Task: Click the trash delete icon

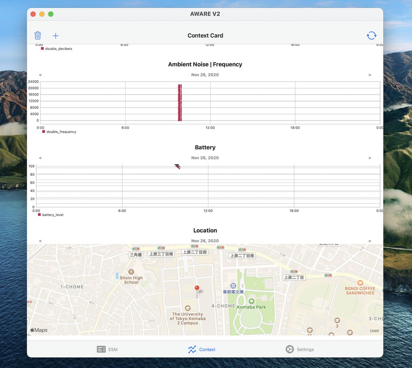Action: [38, 35]
